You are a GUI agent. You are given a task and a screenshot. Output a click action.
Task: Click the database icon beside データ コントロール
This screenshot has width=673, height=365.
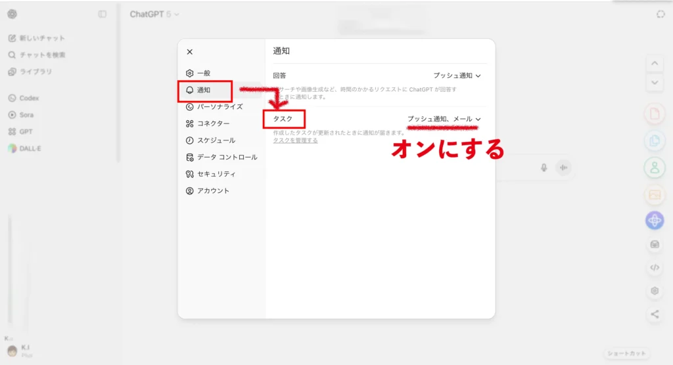190,157
